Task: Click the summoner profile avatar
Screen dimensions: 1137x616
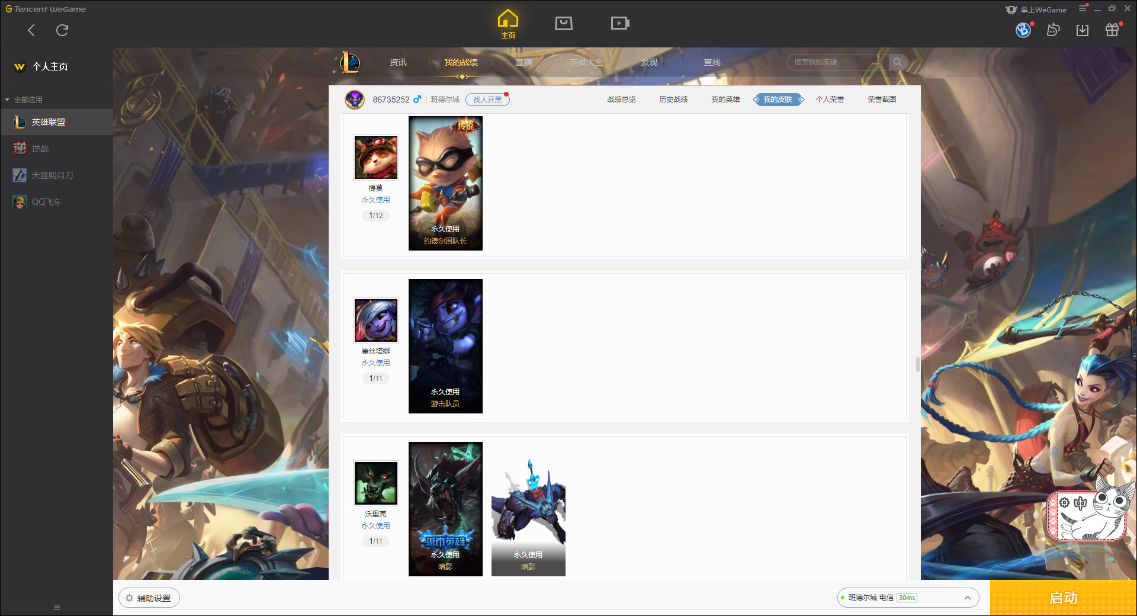Action: click(x=355, y=100)
